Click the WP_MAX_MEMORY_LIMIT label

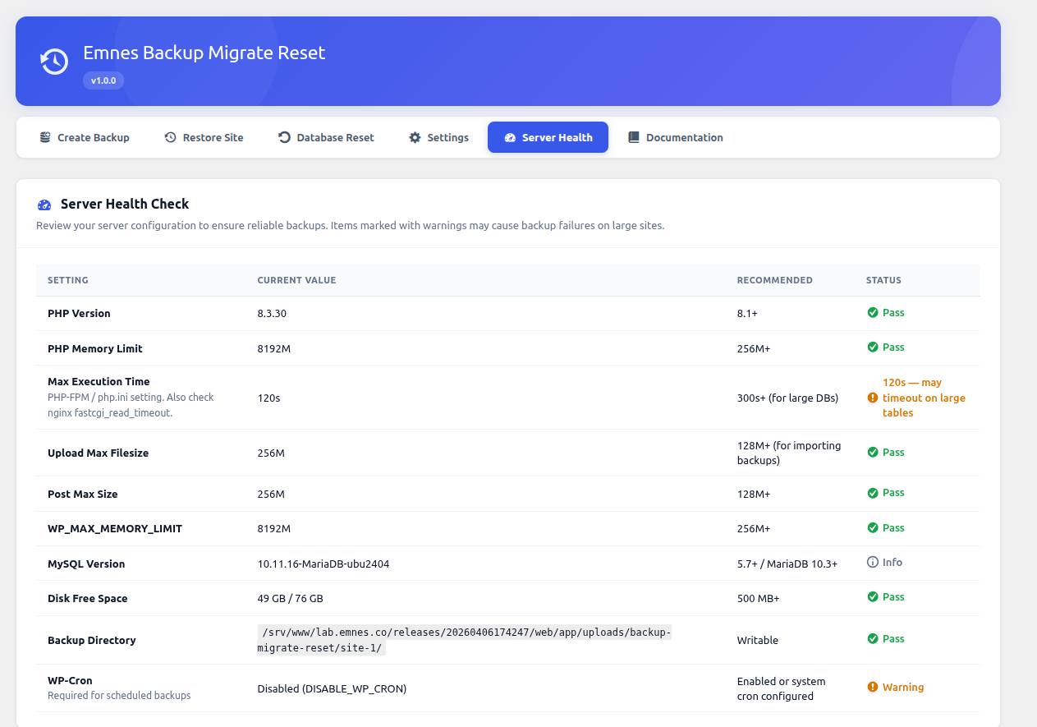coord(115,528)
